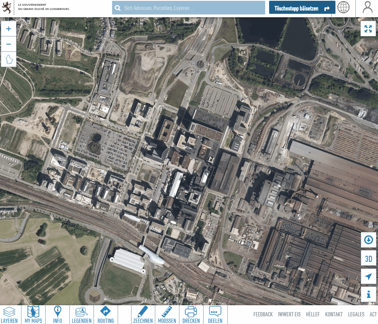The height and width of the screenshot is (324, 378).
Task: Toggle fullscreen map view
Action: point(368,28)
